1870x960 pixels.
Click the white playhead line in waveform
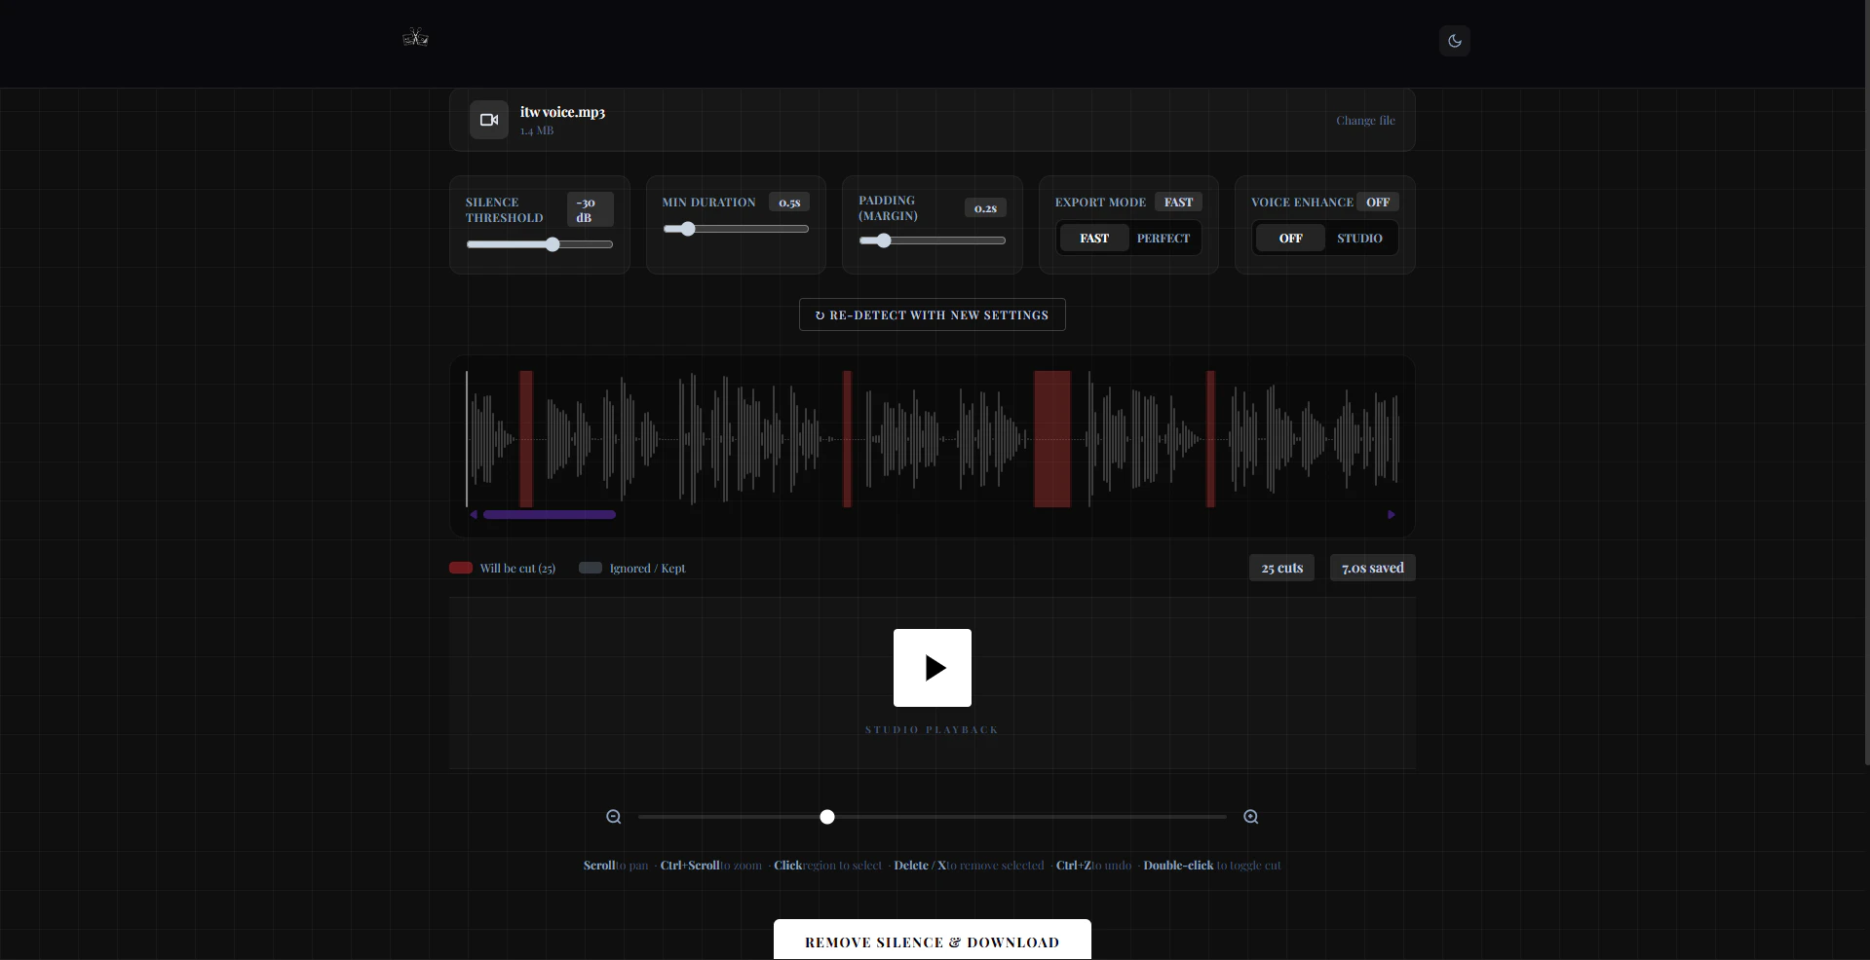pos(467,439)
